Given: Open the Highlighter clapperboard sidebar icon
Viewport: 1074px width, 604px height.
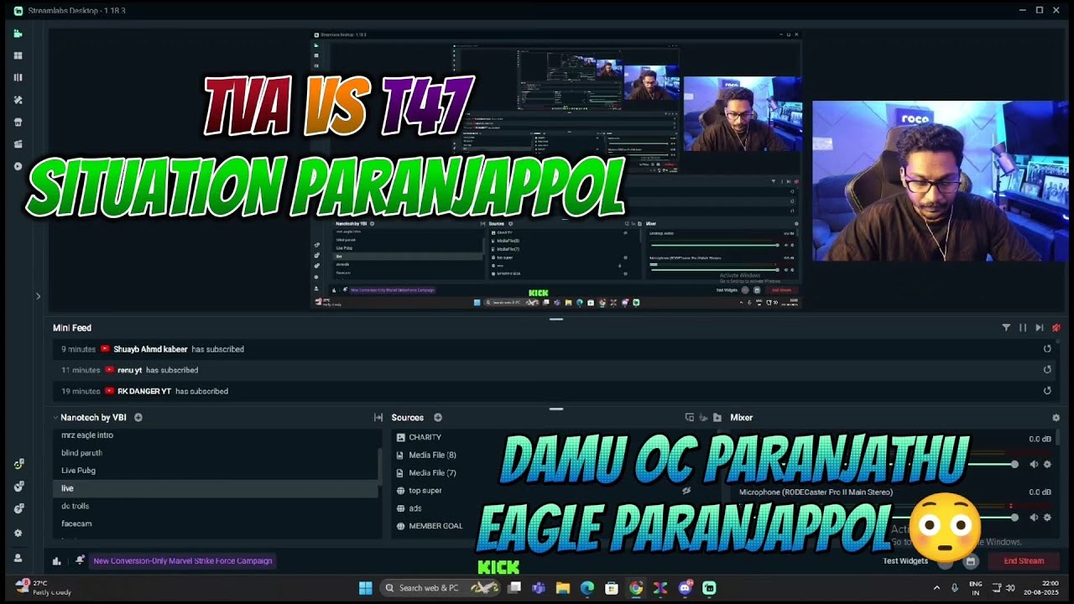Looking at the screenshot, I should 18,143.
